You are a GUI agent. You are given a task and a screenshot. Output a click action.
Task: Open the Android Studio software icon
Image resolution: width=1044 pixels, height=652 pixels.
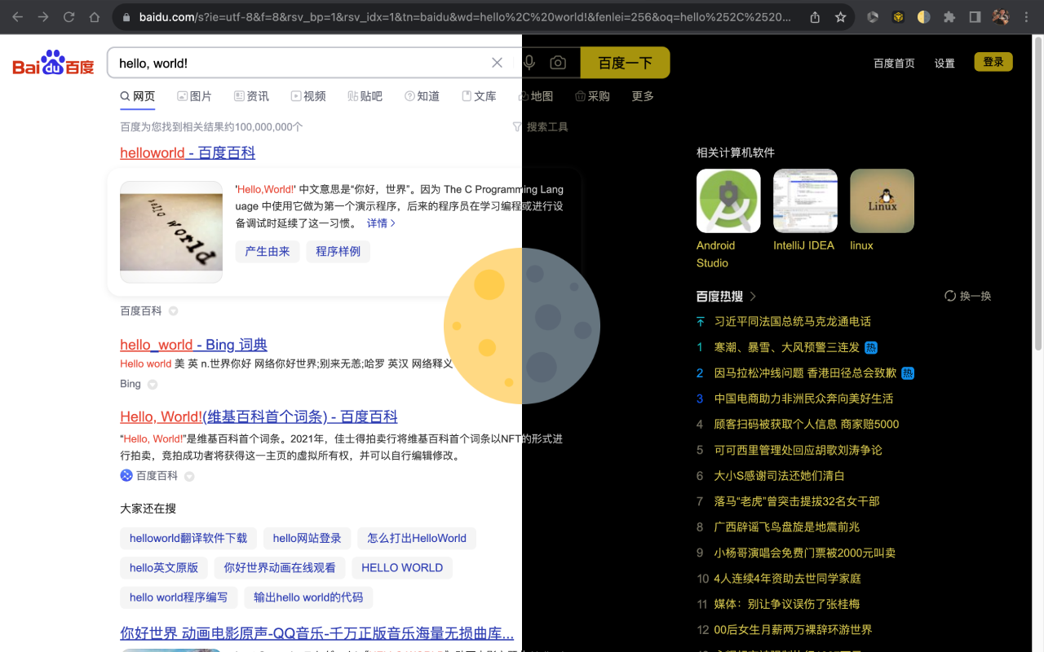[x=728, y=200]
